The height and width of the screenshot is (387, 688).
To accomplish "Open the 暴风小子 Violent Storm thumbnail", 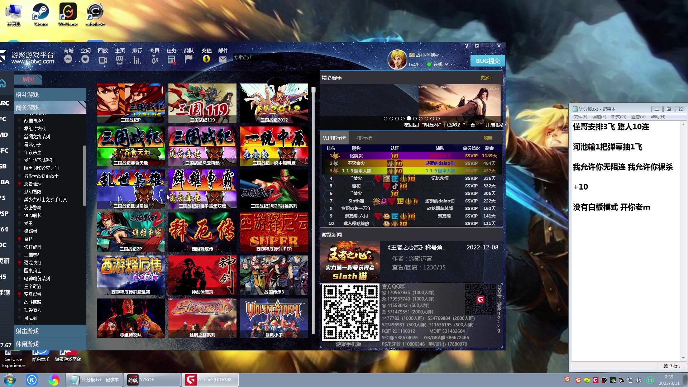I will point(274,318).
